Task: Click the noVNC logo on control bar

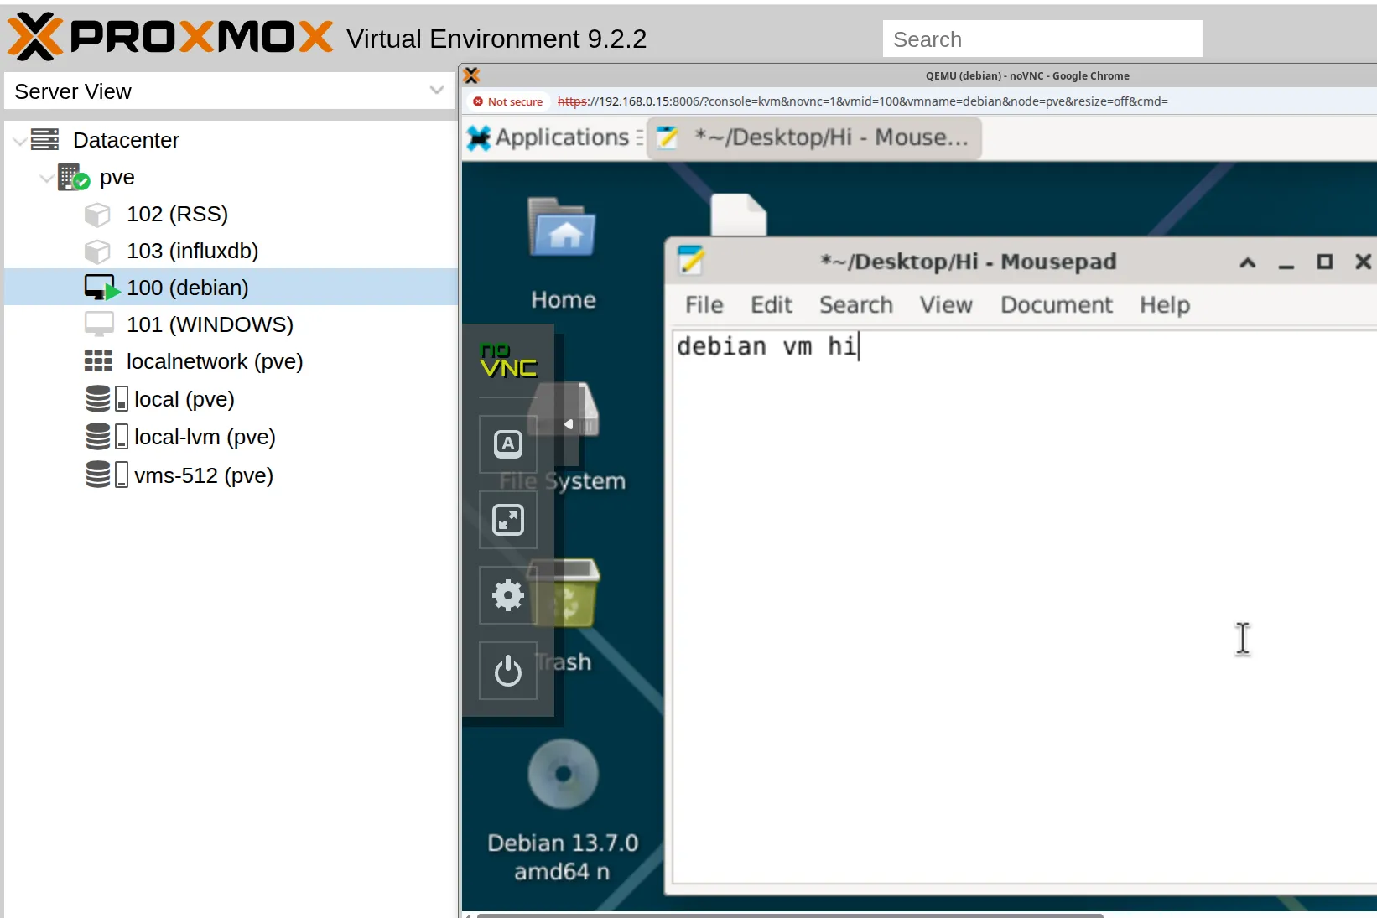Action: 508,360
